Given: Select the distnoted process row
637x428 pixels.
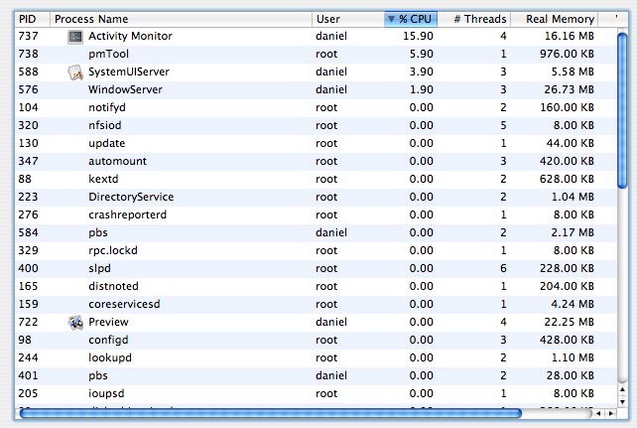Looking at the screenshot, I should (x=316, y=287).
